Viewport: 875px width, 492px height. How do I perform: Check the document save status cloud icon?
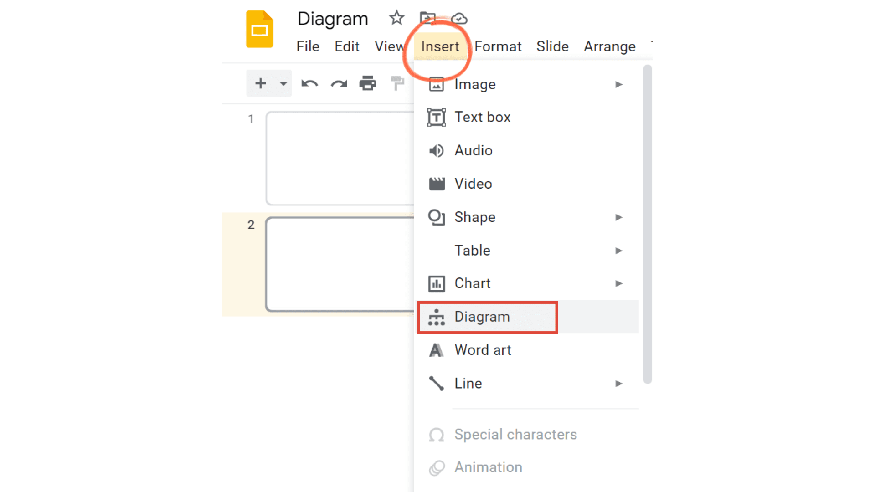coord(459,19)
